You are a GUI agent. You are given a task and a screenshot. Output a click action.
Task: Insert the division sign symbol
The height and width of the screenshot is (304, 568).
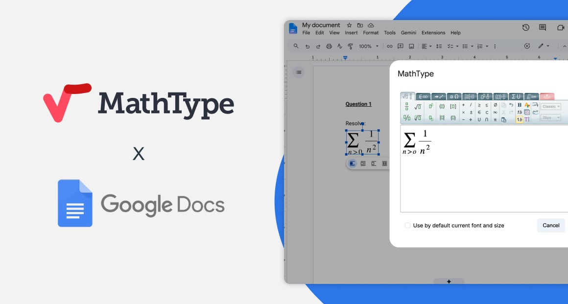click(x=471, y=119)
